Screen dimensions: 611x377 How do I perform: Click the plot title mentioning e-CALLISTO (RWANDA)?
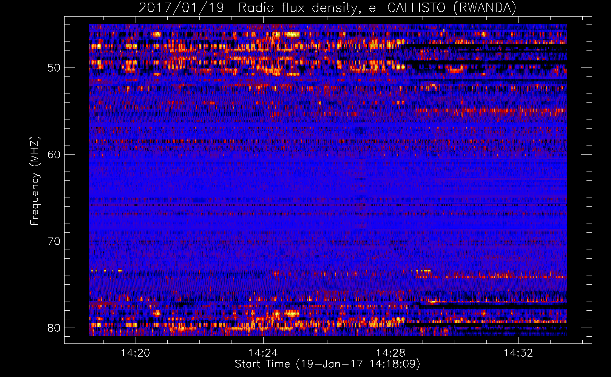tap(327, 8)
